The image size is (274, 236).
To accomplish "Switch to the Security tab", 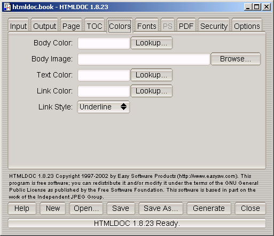I will click(x=214, y=26).
